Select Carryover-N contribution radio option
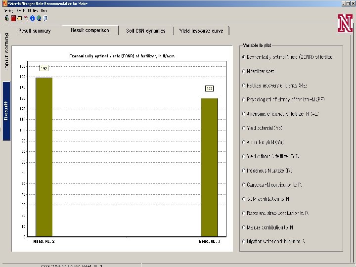The width and height of the screenshot is (356, 267). point(272,185)
